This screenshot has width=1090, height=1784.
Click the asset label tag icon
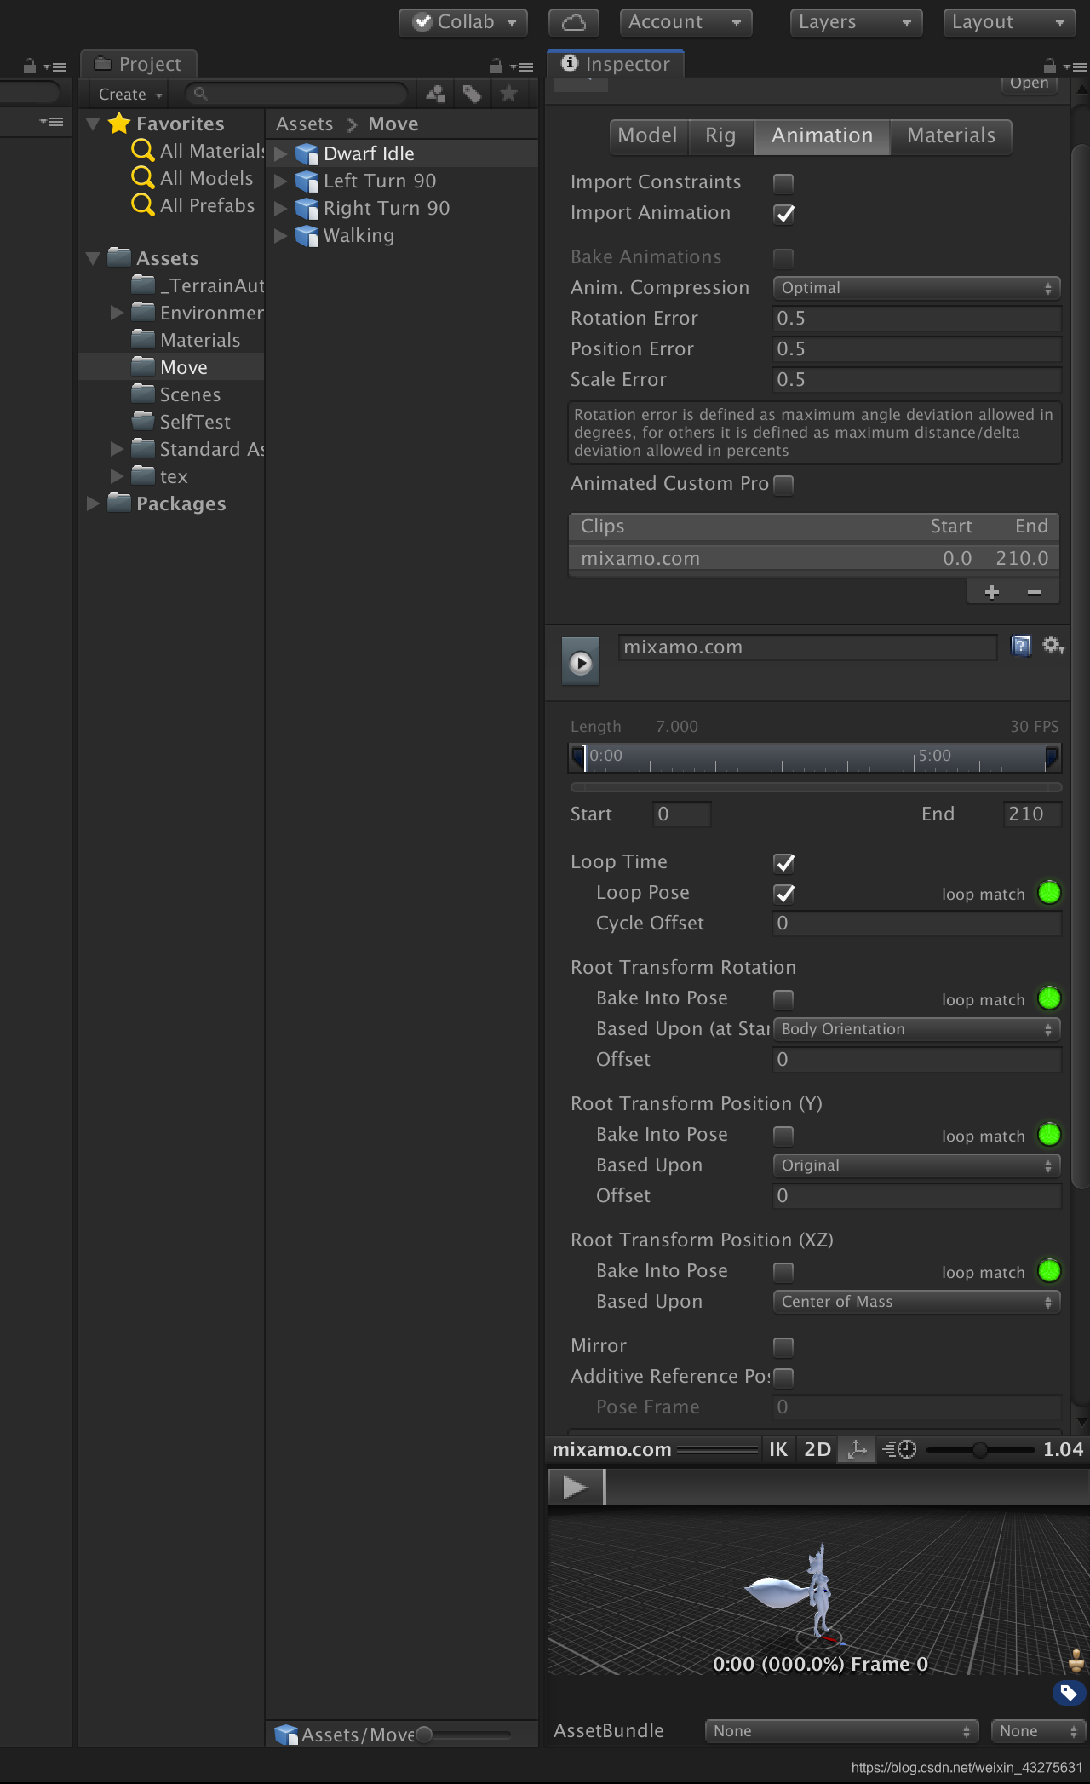click(x=1069, y=1693)
